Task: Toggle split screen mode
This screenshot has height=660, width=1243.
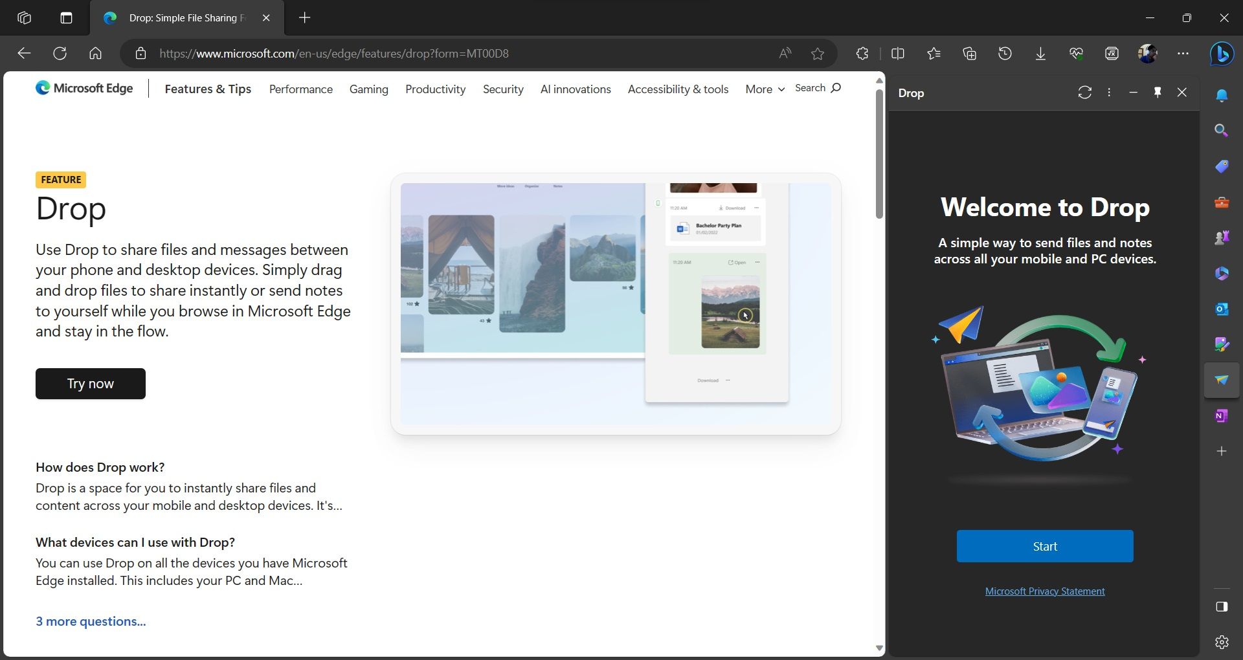Action: [x=898, y=54]
